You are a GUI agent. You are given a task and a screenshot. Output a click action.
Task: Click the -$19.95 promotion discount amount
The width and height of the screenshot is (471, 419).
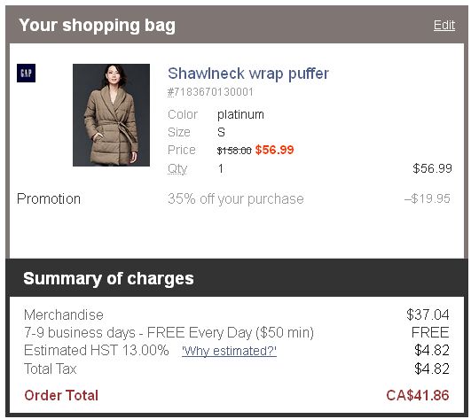click(x=428, y=198)
